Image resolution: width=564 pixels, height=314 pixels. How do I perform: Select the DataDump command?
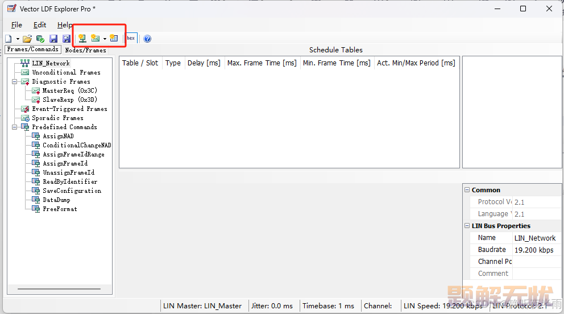click(x=56, y=200)
